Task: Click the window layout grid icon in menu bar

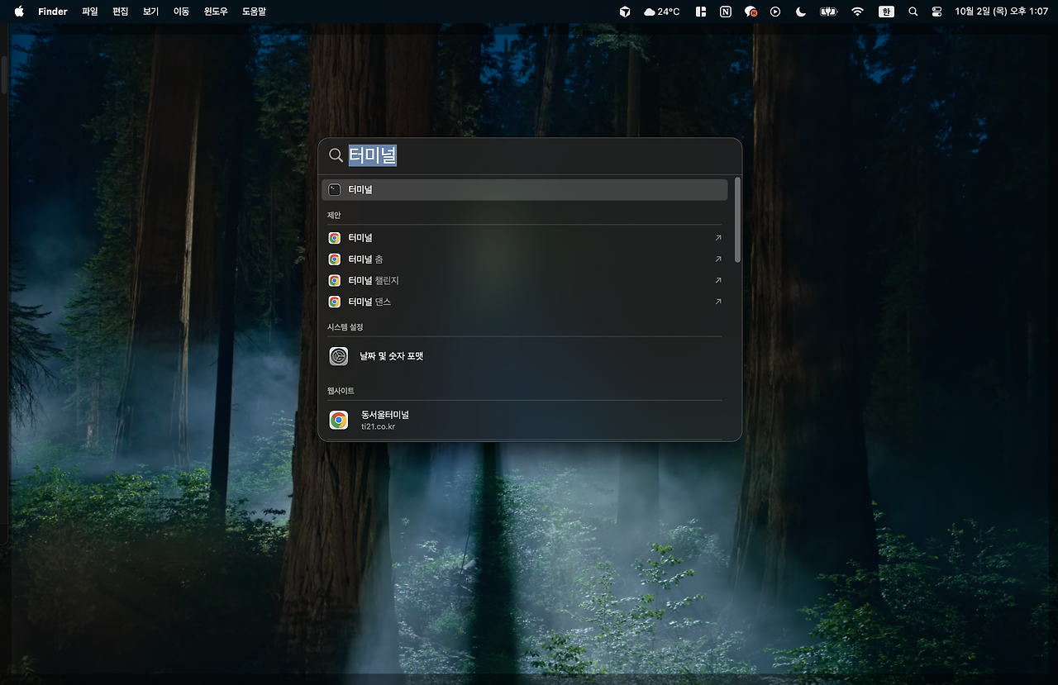Action: coord(701,12)
